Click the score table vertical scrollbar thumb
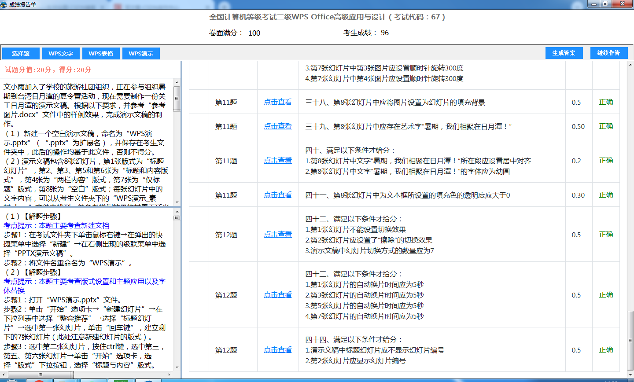Image resolution: width=634 pixels, height=382 pixels. pos(630,340)
